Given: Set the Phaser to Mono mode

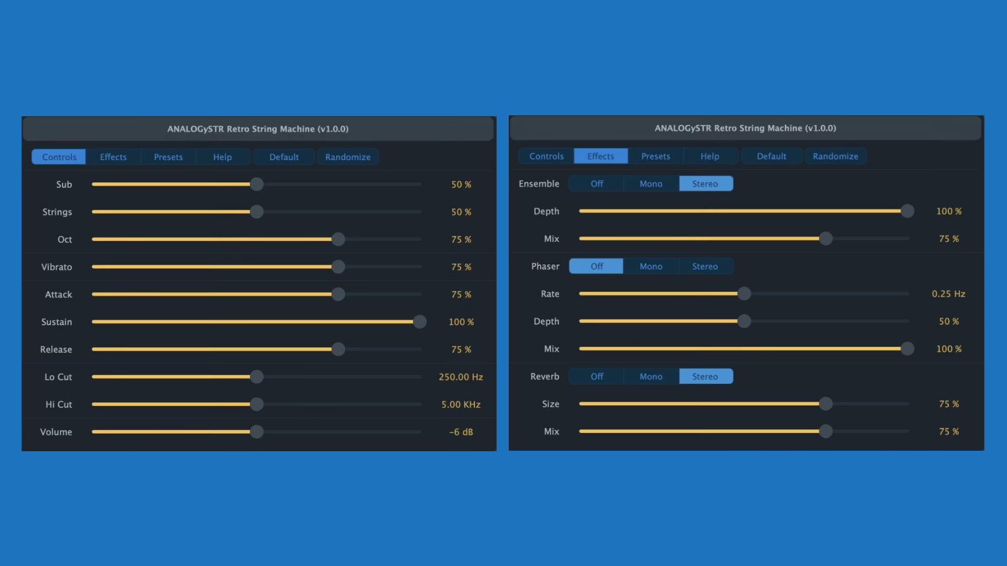Looking at the screenshot, I should click(x=650, y=266).
